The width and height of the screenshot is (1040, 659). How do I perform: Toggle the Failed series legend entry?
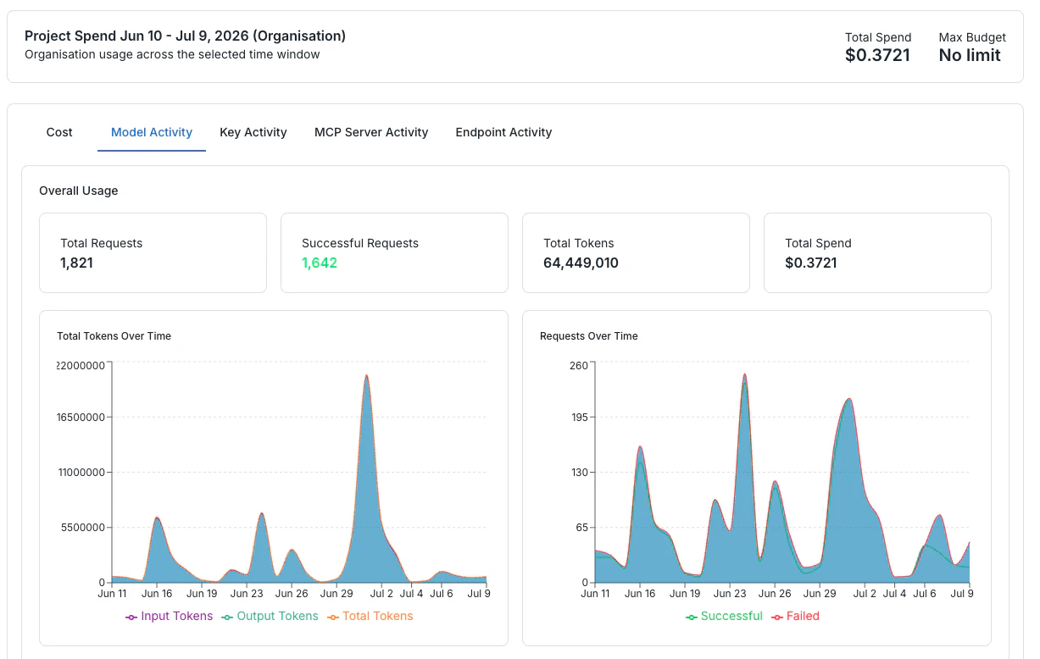pyautogui.click(x=795, y=616)
